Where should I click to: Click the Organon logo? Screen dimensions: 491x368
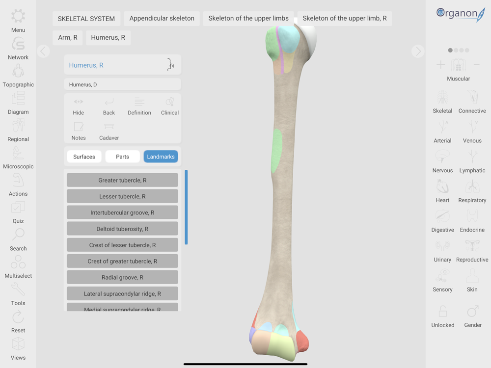(461, 14)
